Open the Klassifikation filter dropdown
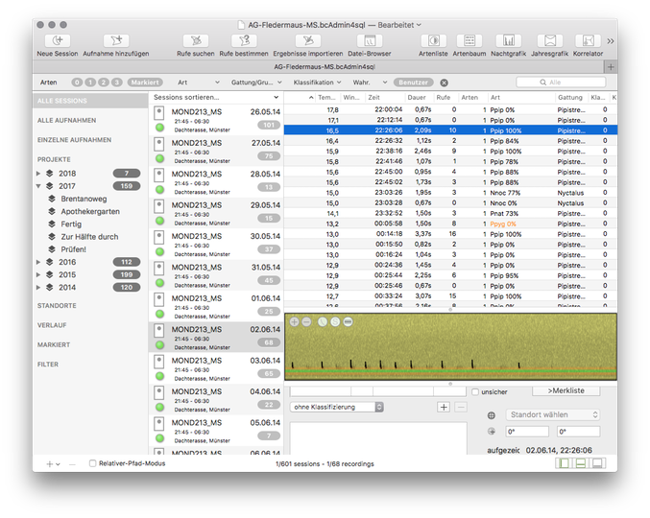 (316, 82)
